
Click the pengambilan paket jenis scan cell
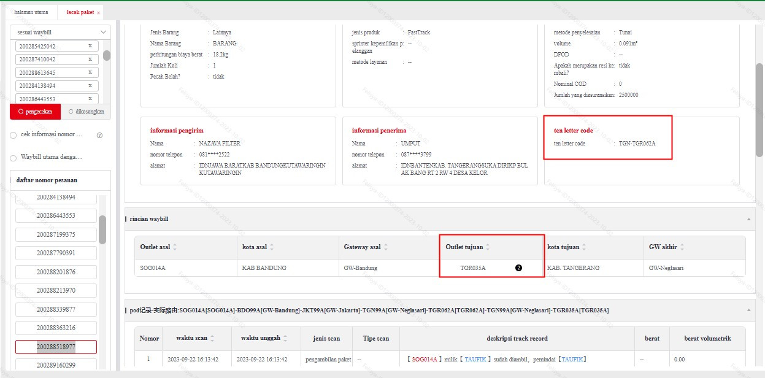(327, 359)
